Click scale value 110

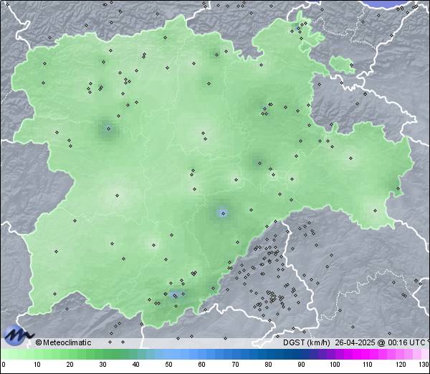368,365
